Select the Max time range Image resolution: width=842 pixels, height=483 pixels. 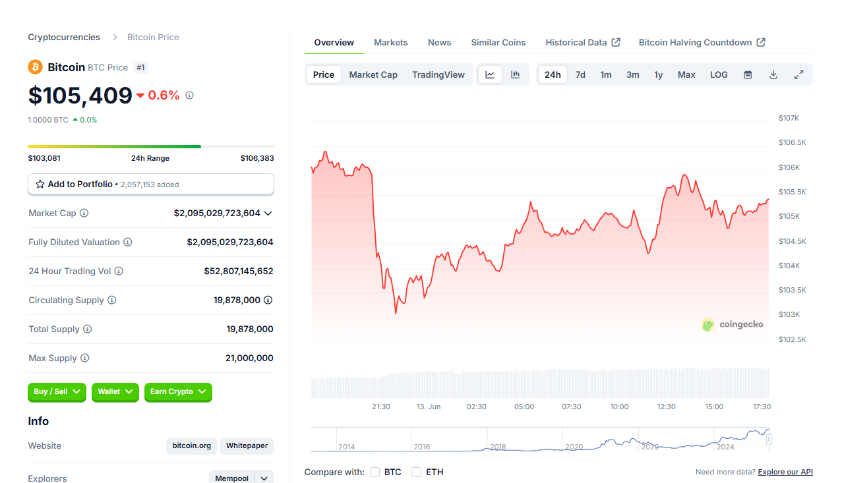pyautogui.click(x=686, y=74)
